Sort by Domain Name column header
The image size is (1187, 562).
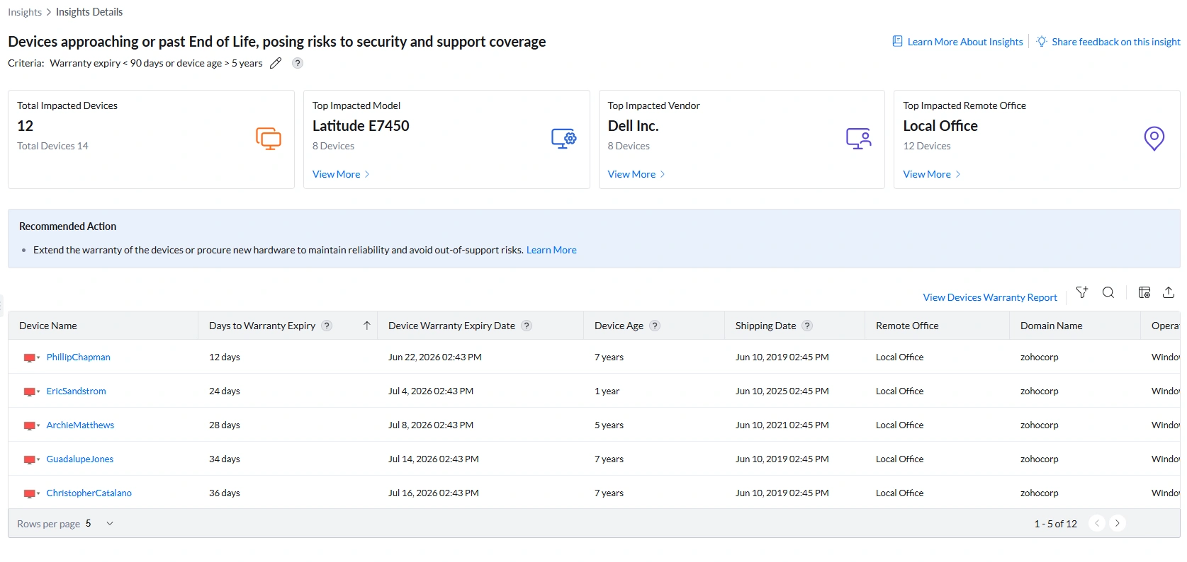click(1051, 326)
